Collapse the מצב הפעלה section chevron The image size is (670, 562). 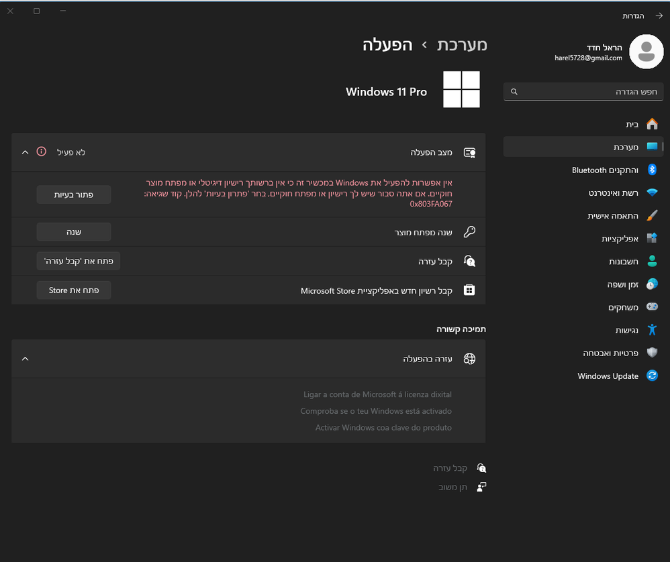26,152
